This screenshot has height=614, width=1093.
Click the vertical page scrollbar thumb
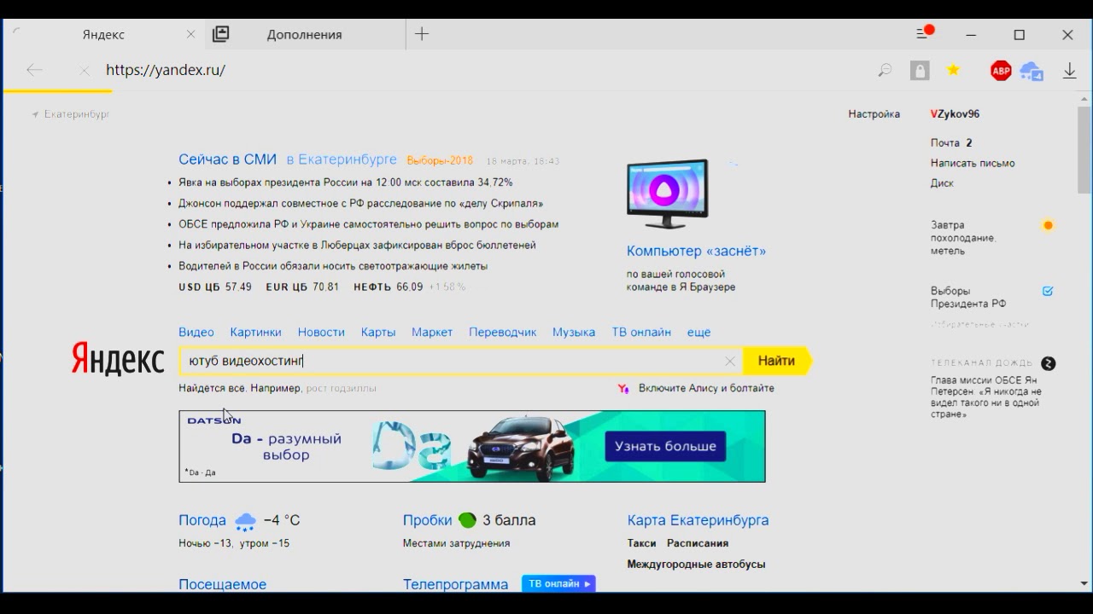point(1084,151)
